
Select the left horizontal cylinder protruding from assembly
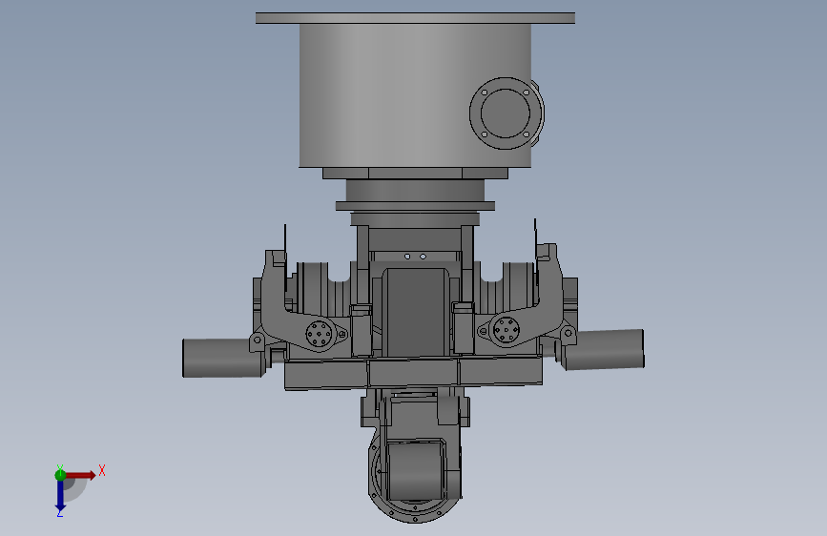pos(222,358)
